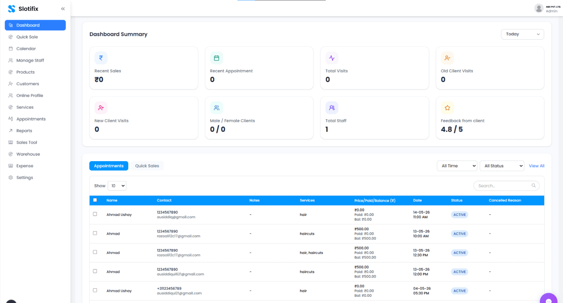Image resolution: width=563 pixels, height=303 pixels.
Task: Click ACTIVE badge in 04-05-26 row
Action: pos(460,291)
